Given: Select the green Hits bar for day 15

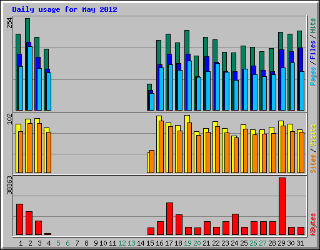Looking at the screenshot, I should 149,87.
